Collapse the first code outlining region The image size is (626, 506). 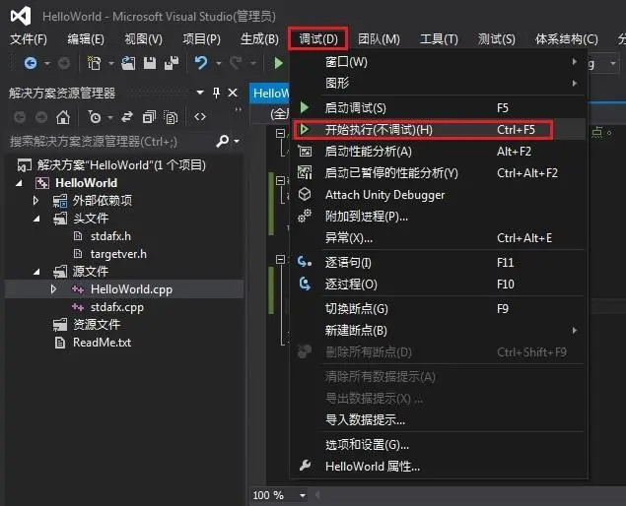(280, 133)
